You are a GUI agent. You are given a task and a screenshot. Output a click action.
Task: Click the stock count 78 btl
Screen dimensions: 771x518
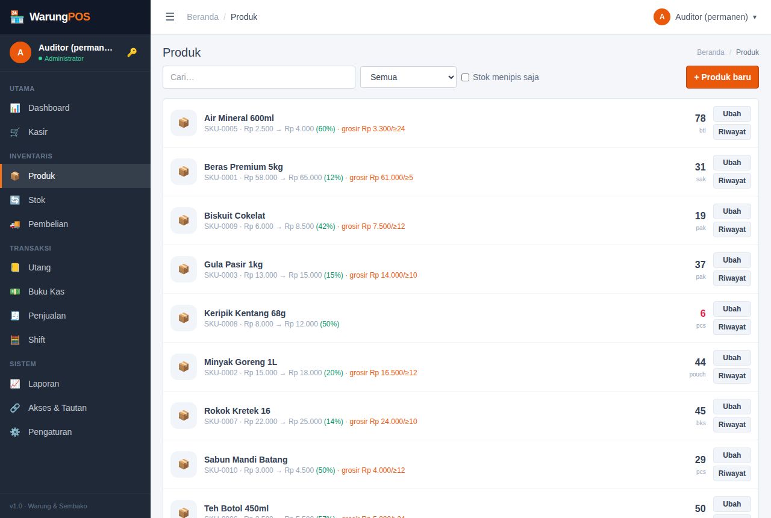tap(700, 123)
